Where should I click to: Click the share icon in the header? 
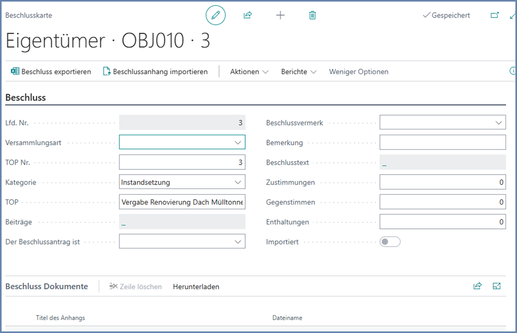click(x=248, y=15)
